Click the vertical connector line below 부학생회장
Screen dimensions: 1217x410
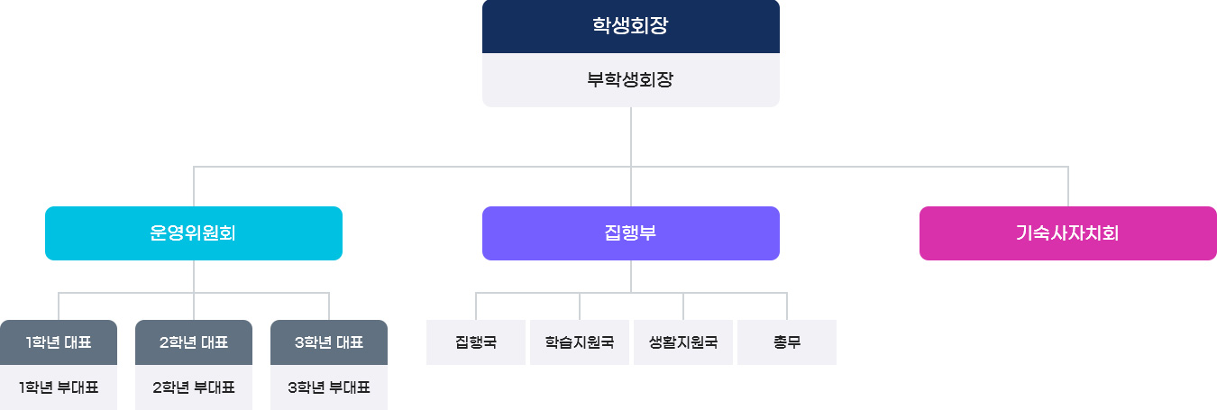pos(631,135)
